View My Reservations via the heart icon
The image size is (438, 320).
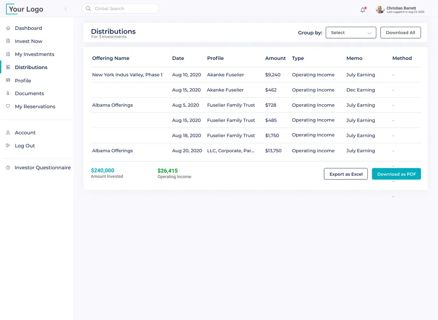[x=8, y=106]
